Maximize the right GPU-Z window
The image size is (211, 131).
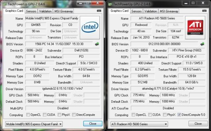(x=193, y=3)
